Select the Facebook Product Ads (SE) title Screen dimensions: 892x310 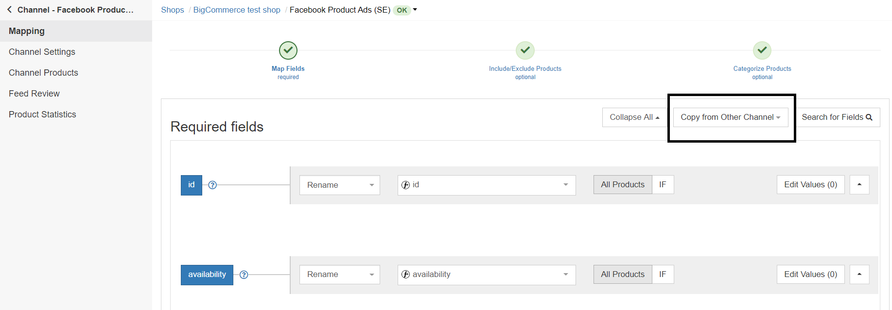coord(340,10)
